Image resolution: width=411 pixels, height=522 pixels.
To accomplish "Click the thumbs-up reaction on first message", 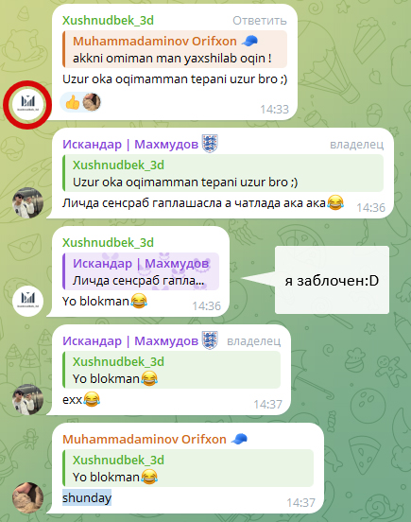I will (x=73, y=102).
